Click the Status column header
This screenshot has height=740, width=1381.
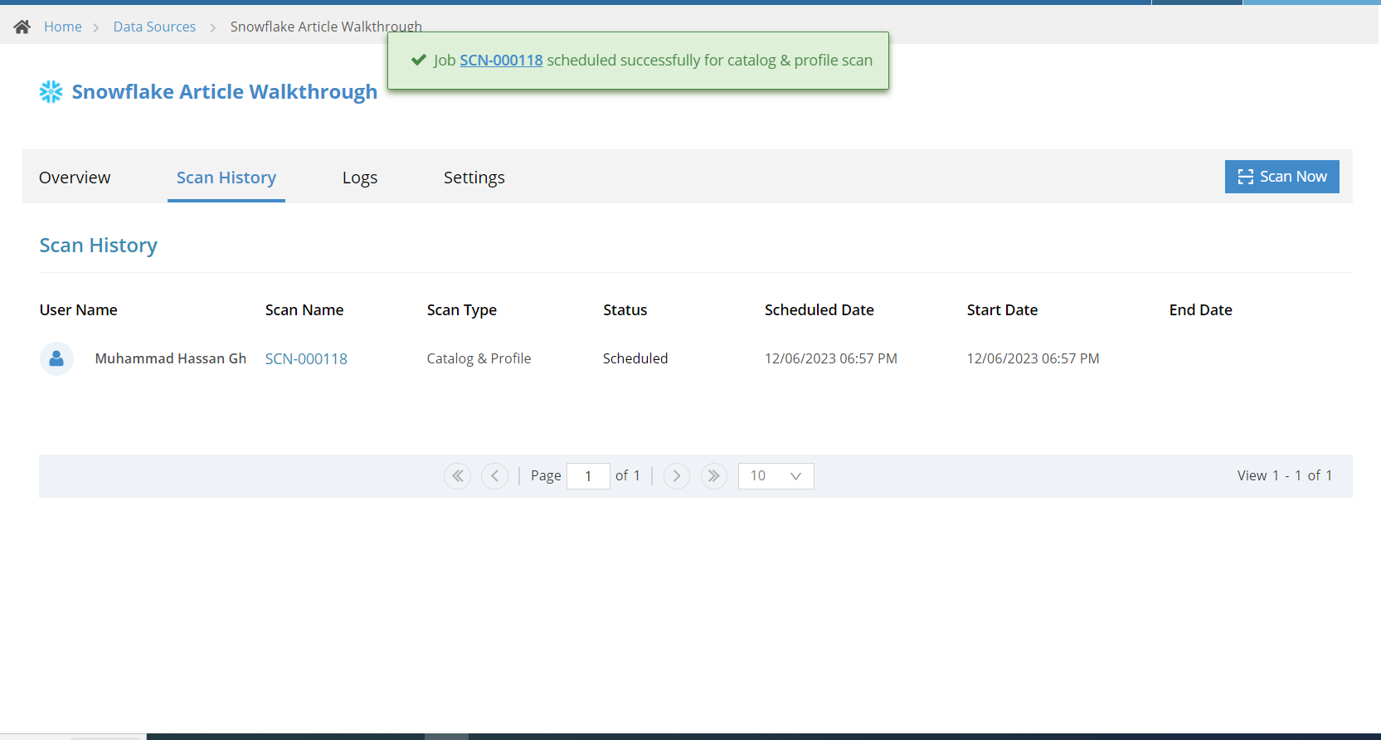coord(625,310)
